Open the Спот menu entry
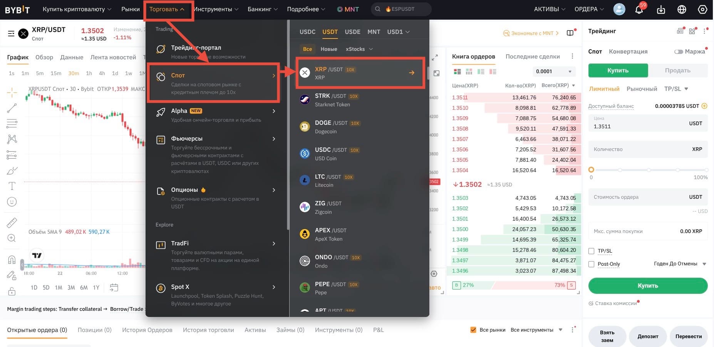 coord(214,83)
